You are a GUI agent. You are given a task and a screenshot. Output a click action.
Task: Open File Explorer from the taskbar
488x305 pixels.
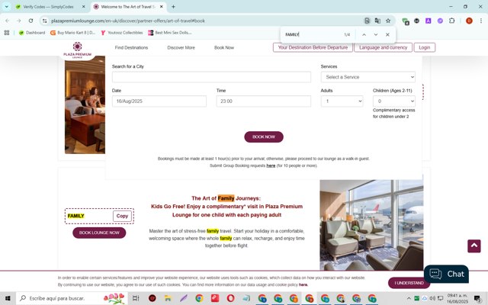click(168, 298)
